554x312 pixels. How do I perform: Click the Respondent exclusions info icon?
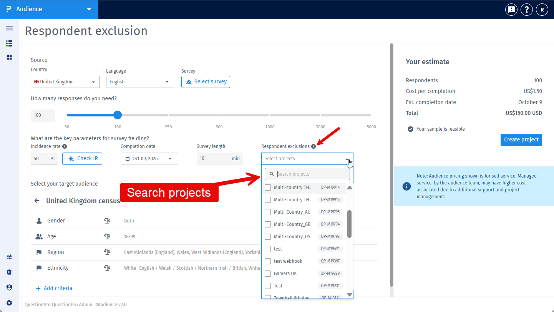313,146
